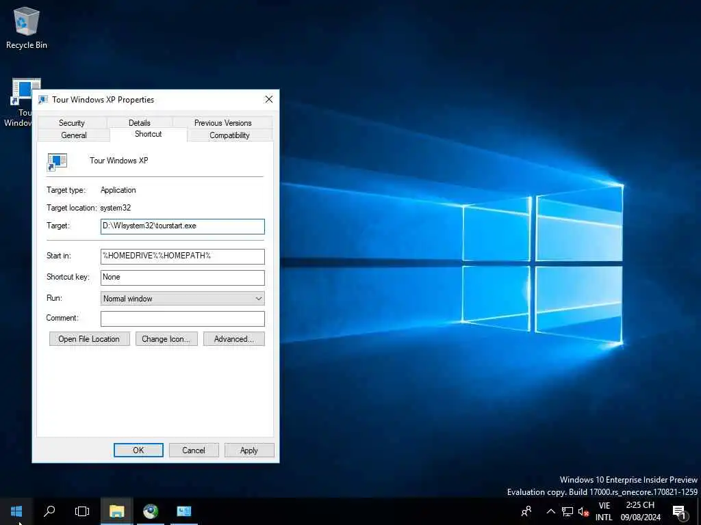This screenshot has width=701, height=525.
Task: Open the Windows Start menu
Action: (x=16, y=511)
